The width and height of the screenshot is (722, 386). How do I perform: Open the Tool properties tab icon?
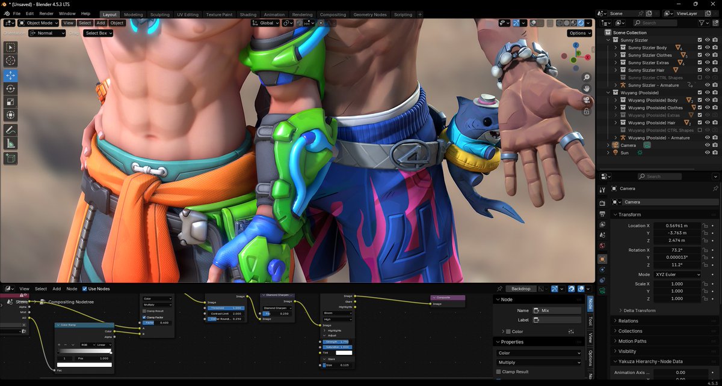(x=602, y=189)
